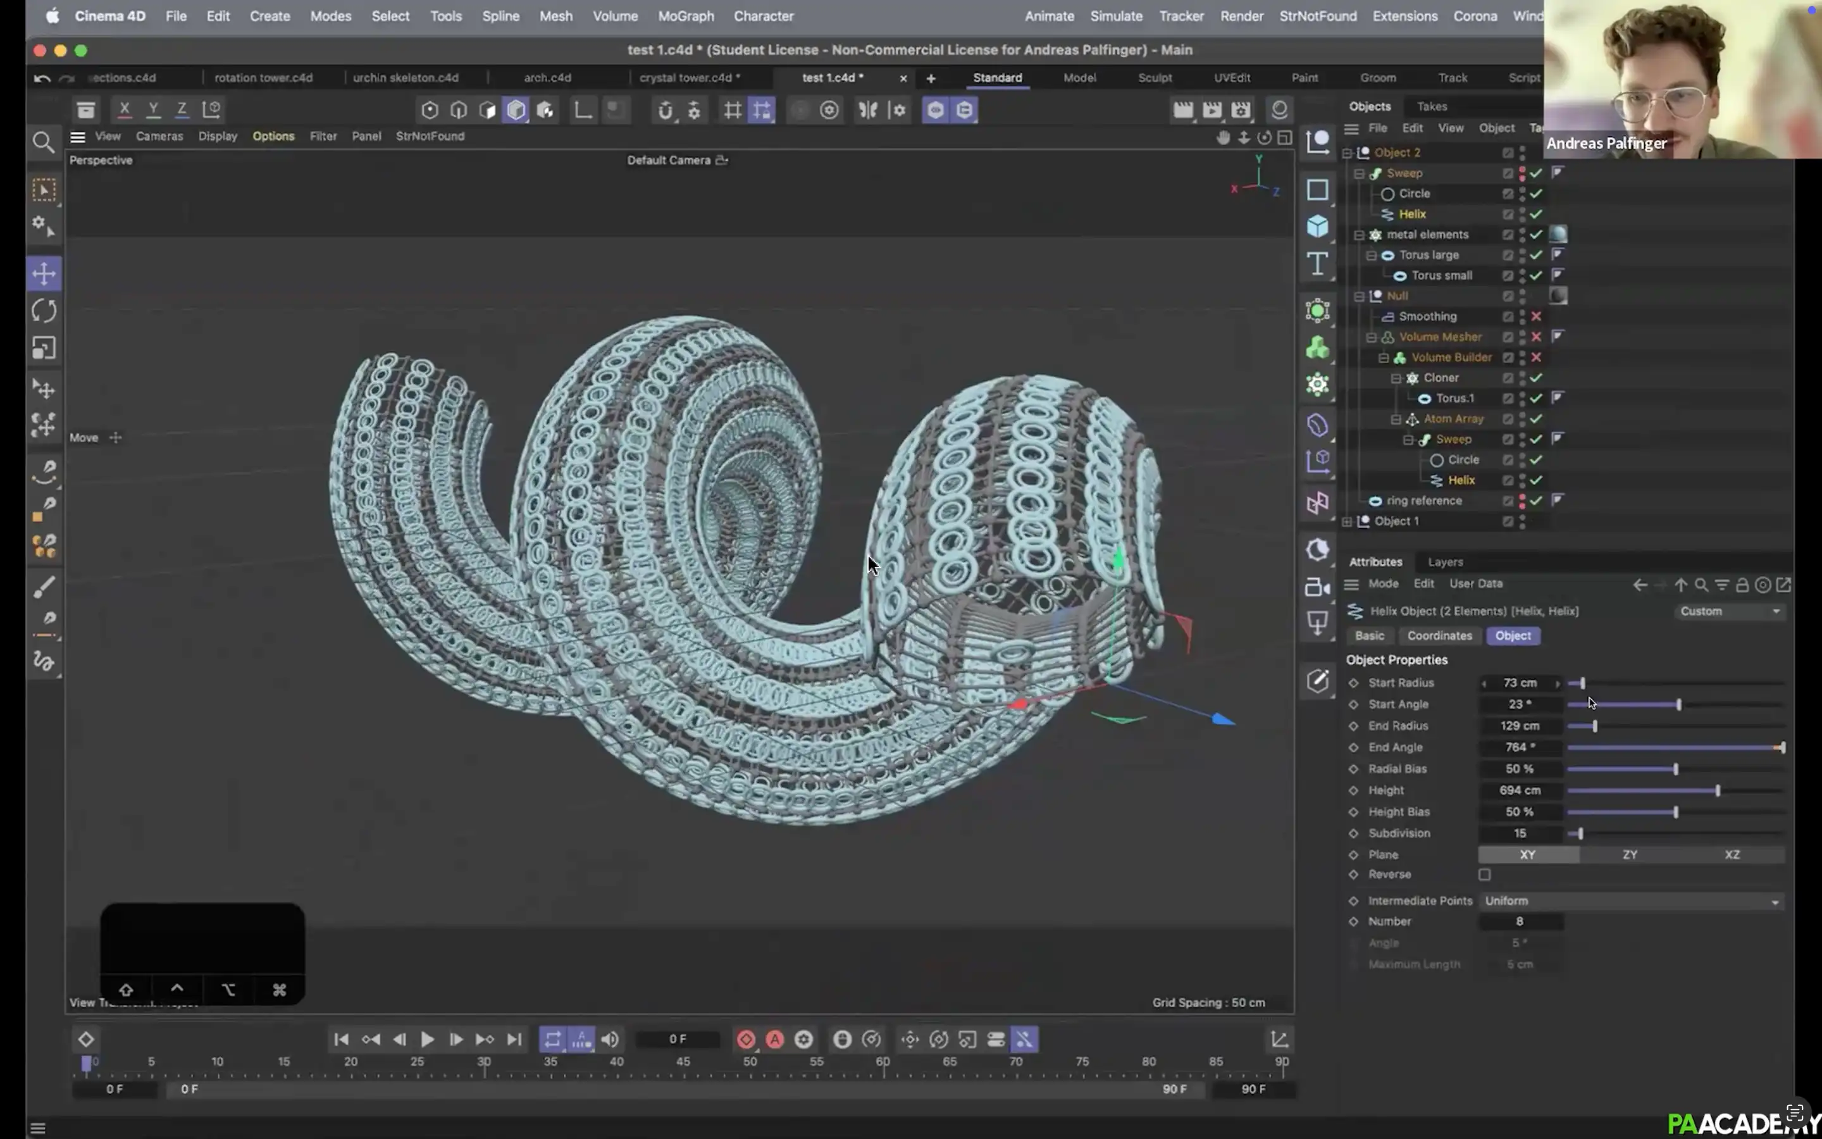Image resolution: width=1822 pixels, height=1139 pixels.
Task: Enable the Smoothing object red X
Action: [1536, 316]
